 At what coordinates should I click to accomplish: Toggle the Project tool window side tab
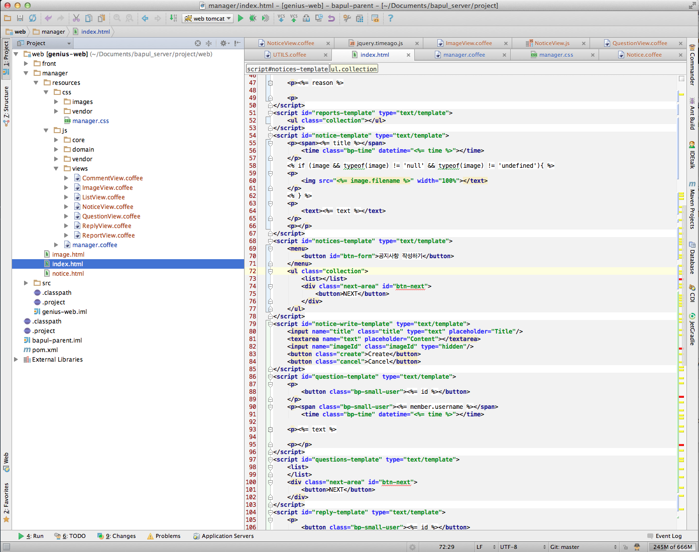coord(6,58)
